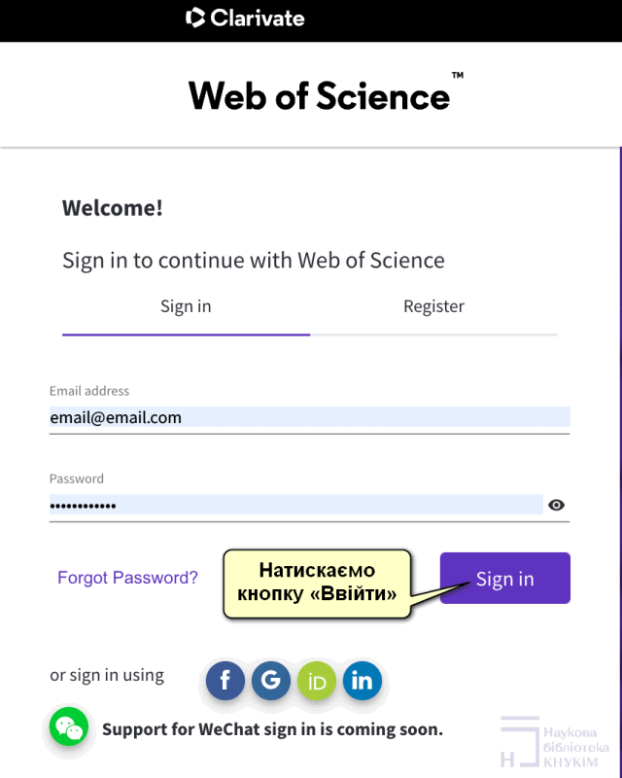Sign in with the Facebook icon

225,681
